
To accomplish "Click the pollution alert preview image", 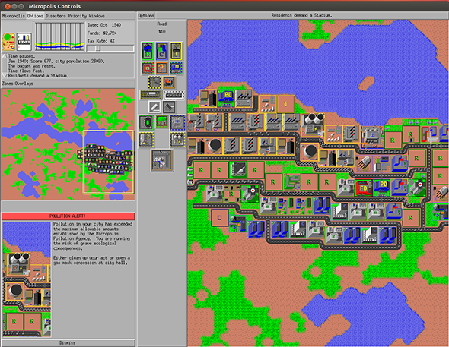I will (27, 279).
